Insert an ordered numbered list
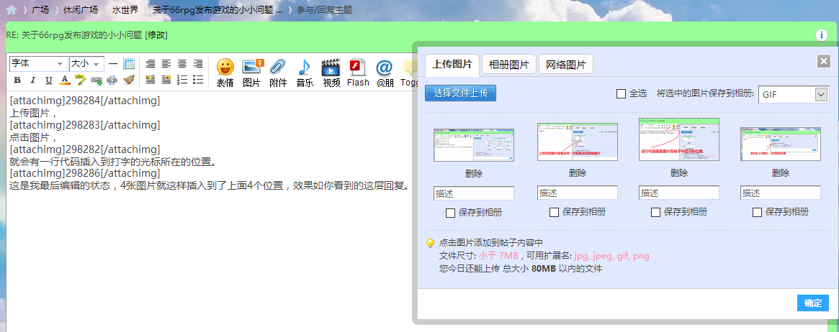This screenshot has width=839, height=332. [182, 80]
